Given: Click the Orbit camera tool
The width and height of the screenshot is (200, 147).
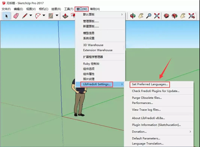Looking at the screenshot, I should coord(133,16).
